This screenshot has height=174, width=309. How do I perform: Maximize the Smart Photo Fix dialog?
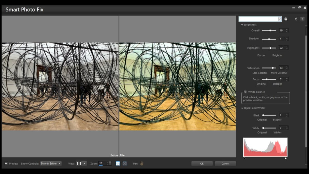[299, 8]
